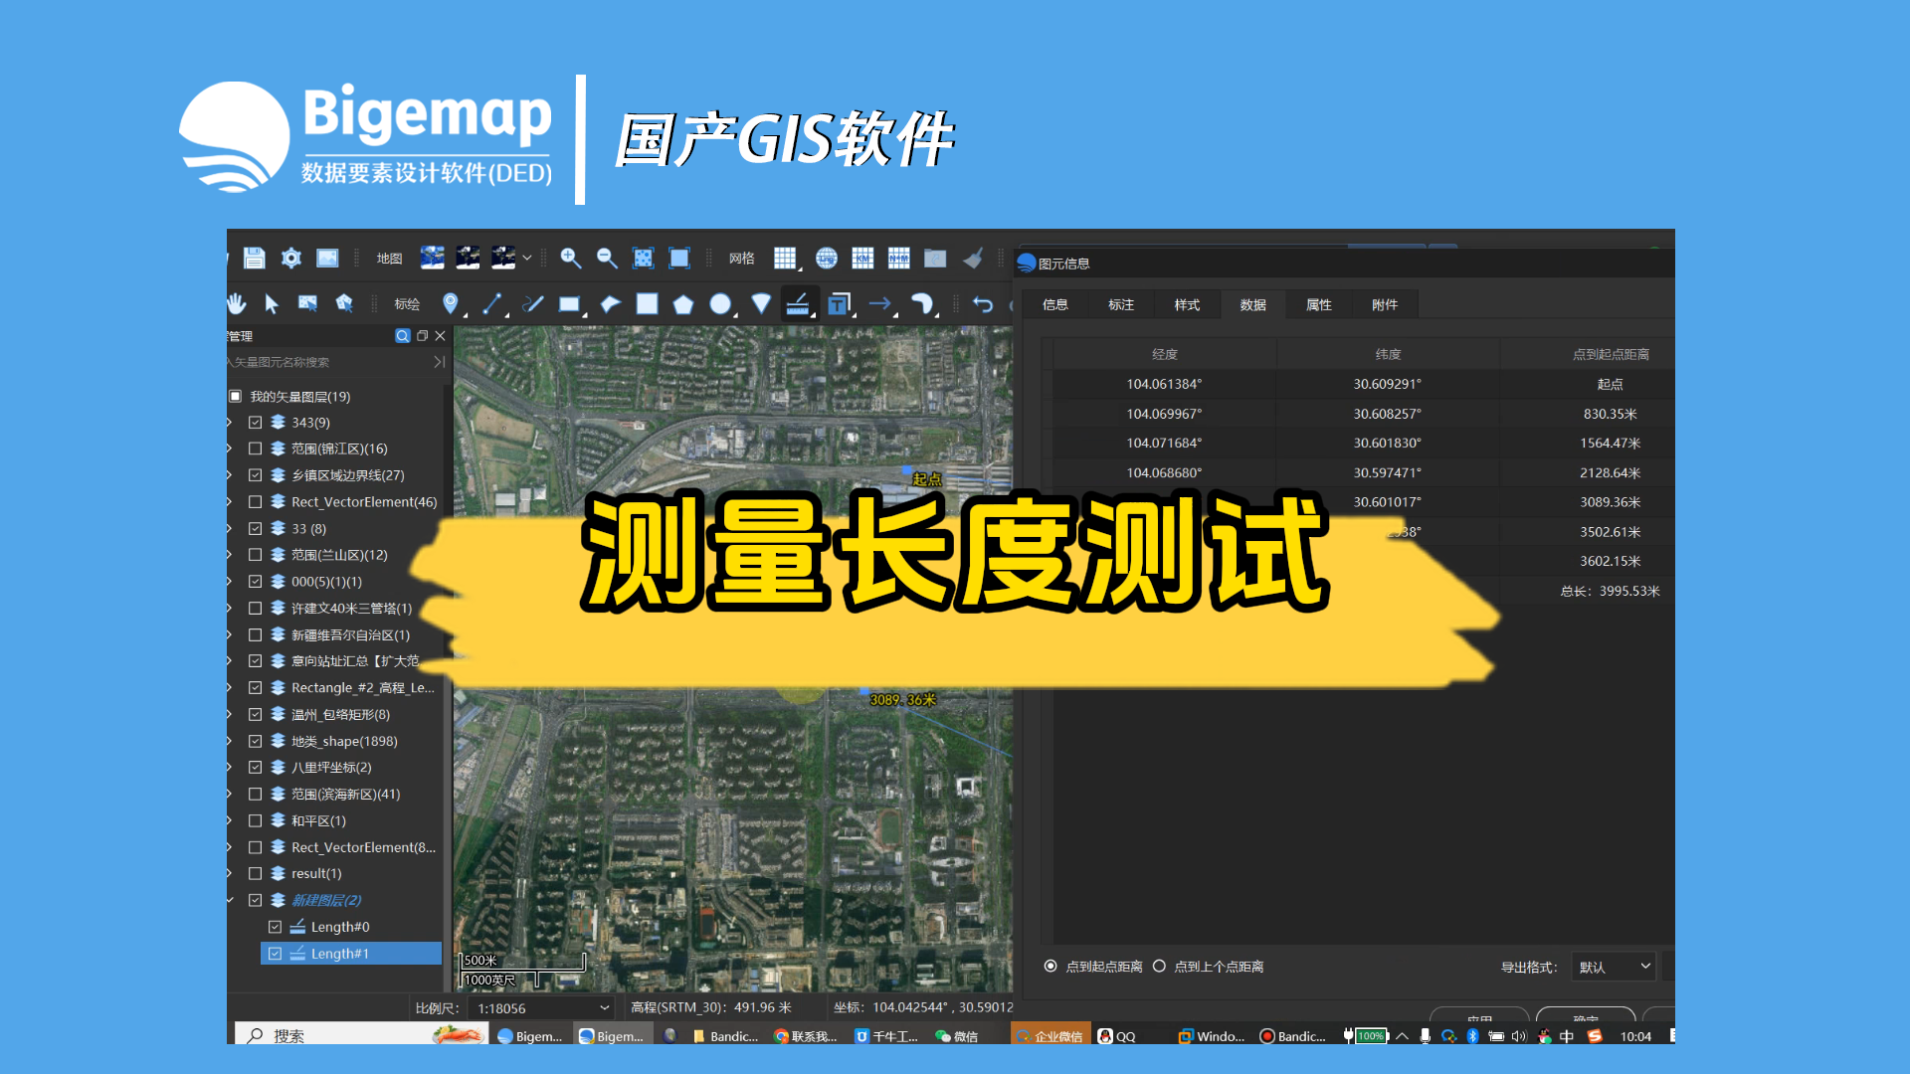Select the point marker drawing tool

(x=450, y=303)
